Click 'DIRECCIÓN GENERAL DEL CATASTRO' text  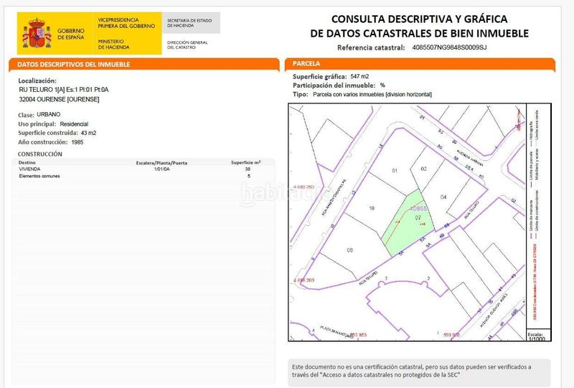[187, 45]
